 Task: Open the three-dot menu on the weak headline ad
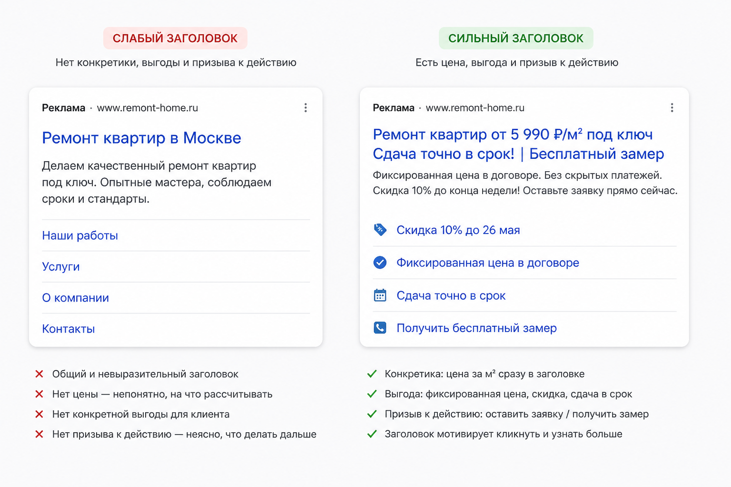coord(306,108)
